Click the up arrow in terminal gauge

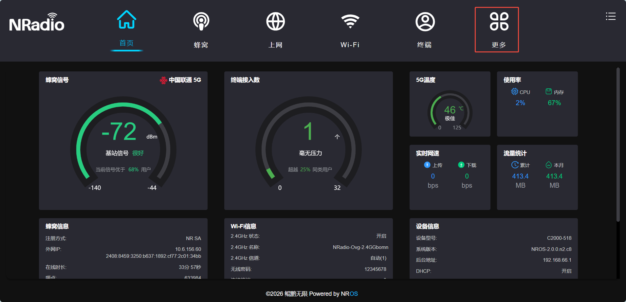[x=337, y=137]
